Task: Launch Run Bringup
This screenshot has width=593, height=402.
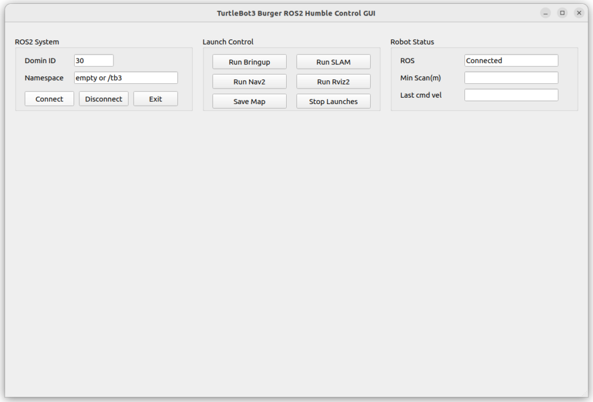Action: pos(249,62)
